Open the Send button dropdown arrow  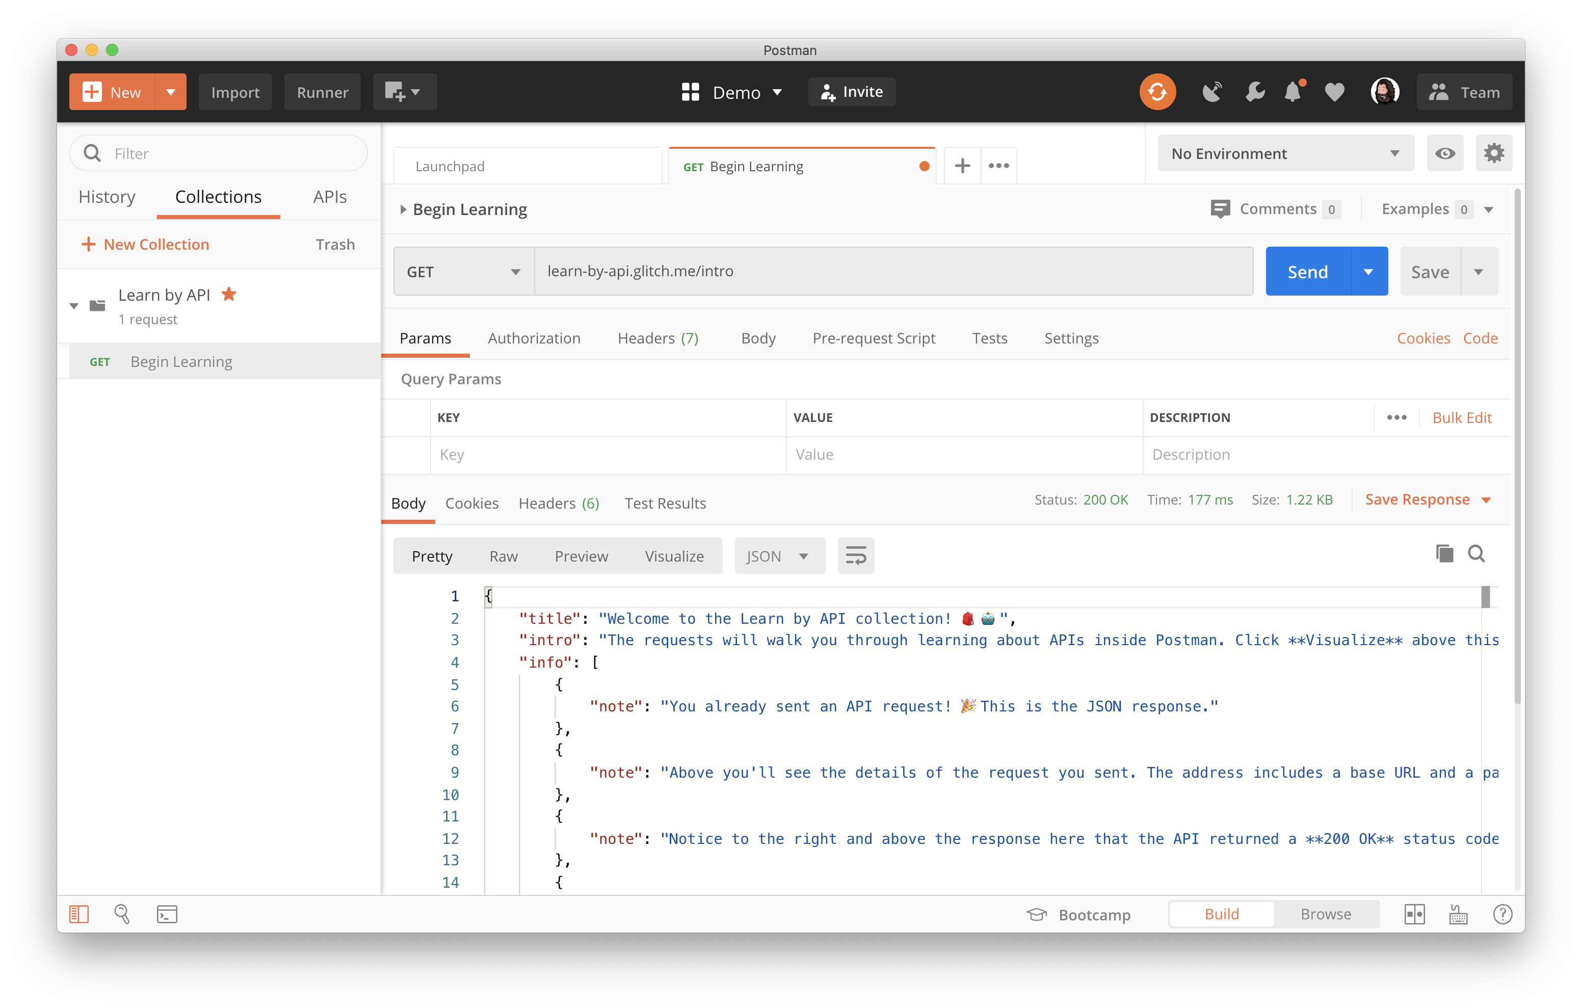tap(1368, 272)
